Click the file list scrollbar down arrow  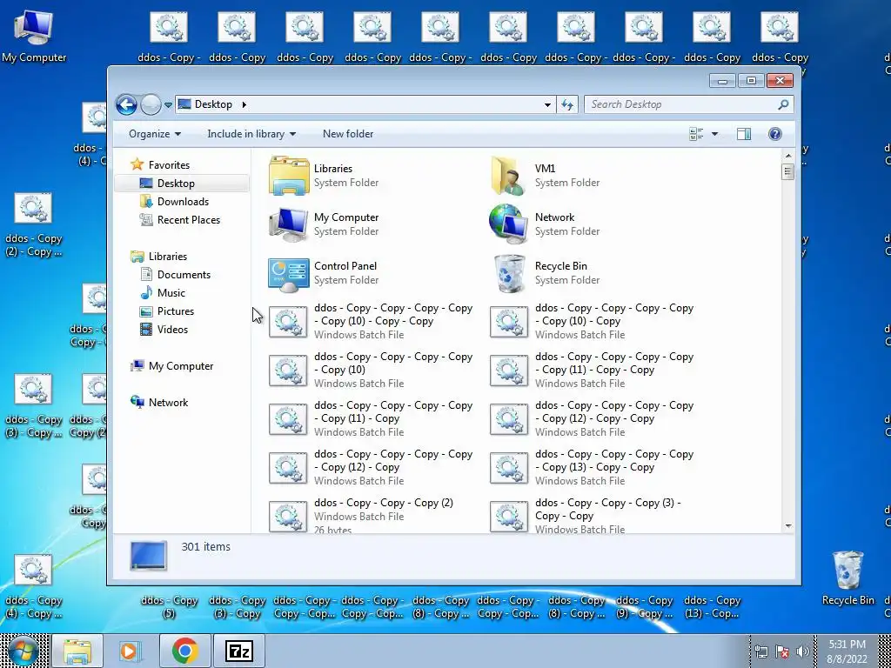787,525
